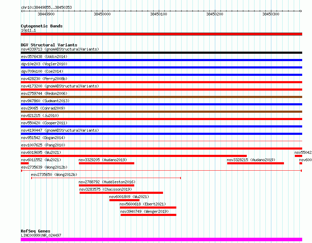The height and width of the screenshot is (243, 312).
Task: Click the RefSeq Genes track title
Action: tap(35, 231)
